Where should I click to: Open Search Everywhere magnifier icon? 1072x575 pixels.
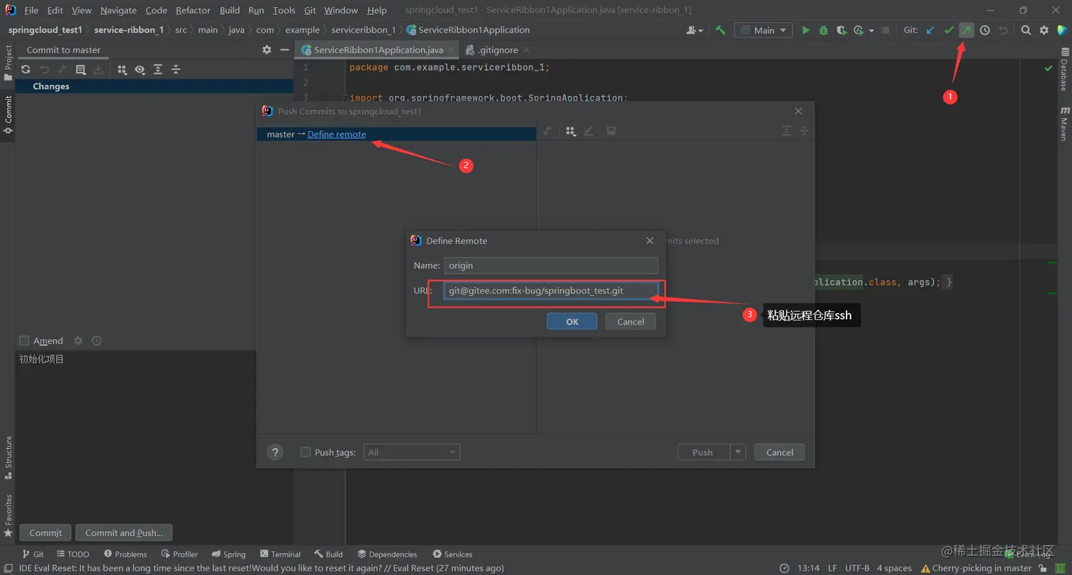1026,30
